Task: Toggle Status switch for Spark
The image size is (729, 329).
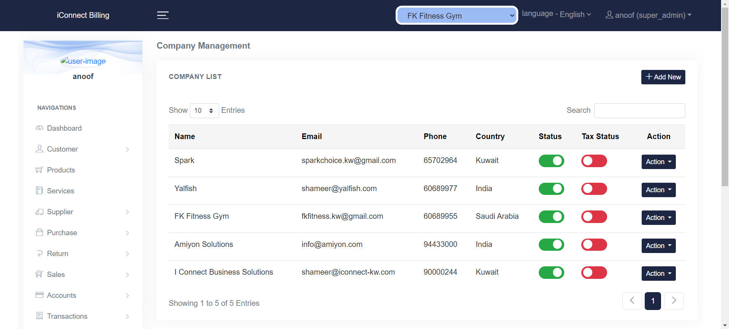Action: point(551,161)
